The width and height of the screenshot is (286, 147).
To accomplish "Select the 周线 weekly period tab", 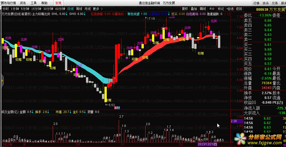I will [79, 9].
